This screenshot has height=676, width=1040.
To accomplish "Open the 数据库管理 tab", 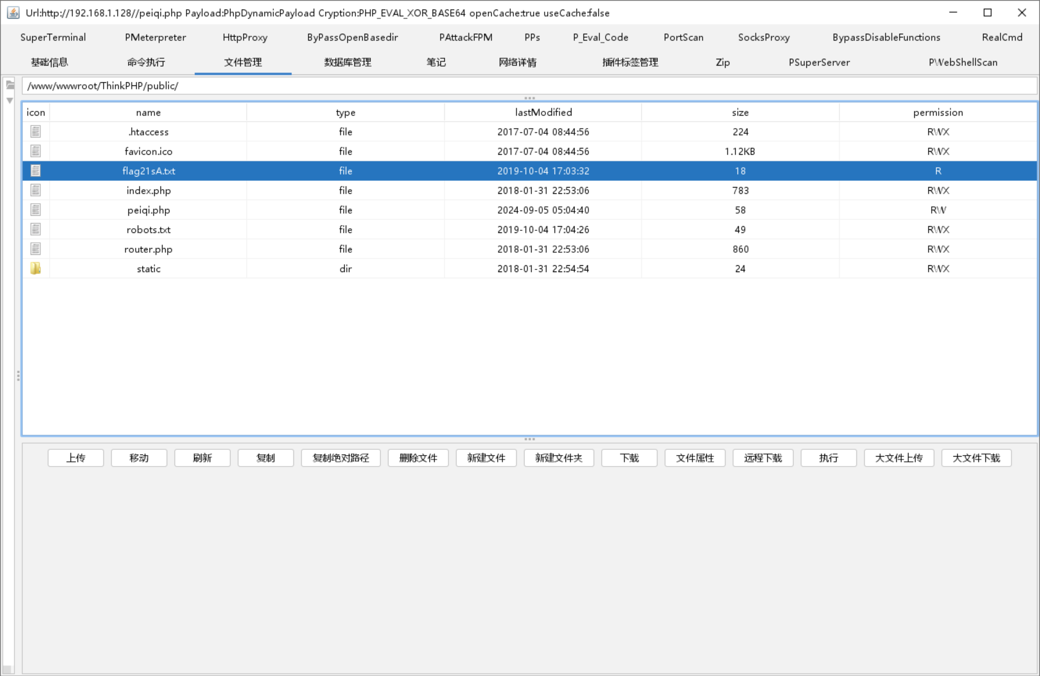I will [x=348, y=63].
